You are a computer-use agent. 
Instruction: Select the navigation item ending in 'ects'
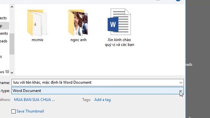[3, 18]
